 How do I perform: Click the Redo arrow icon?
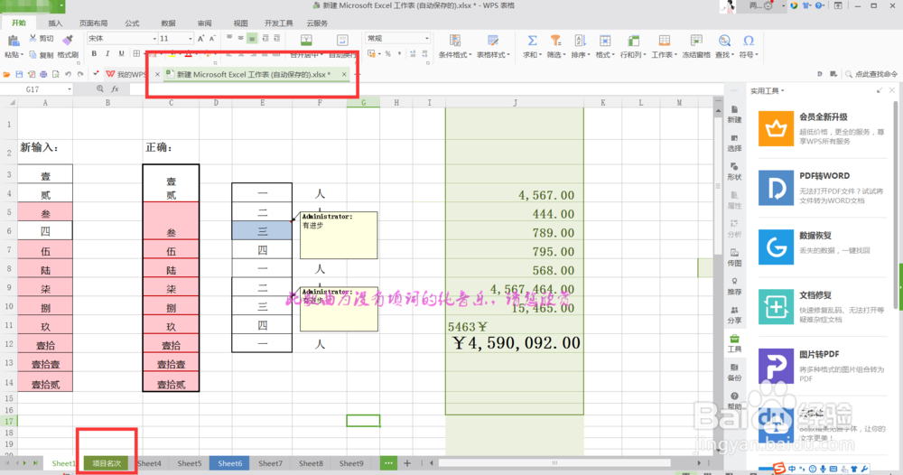click(80, 74)
